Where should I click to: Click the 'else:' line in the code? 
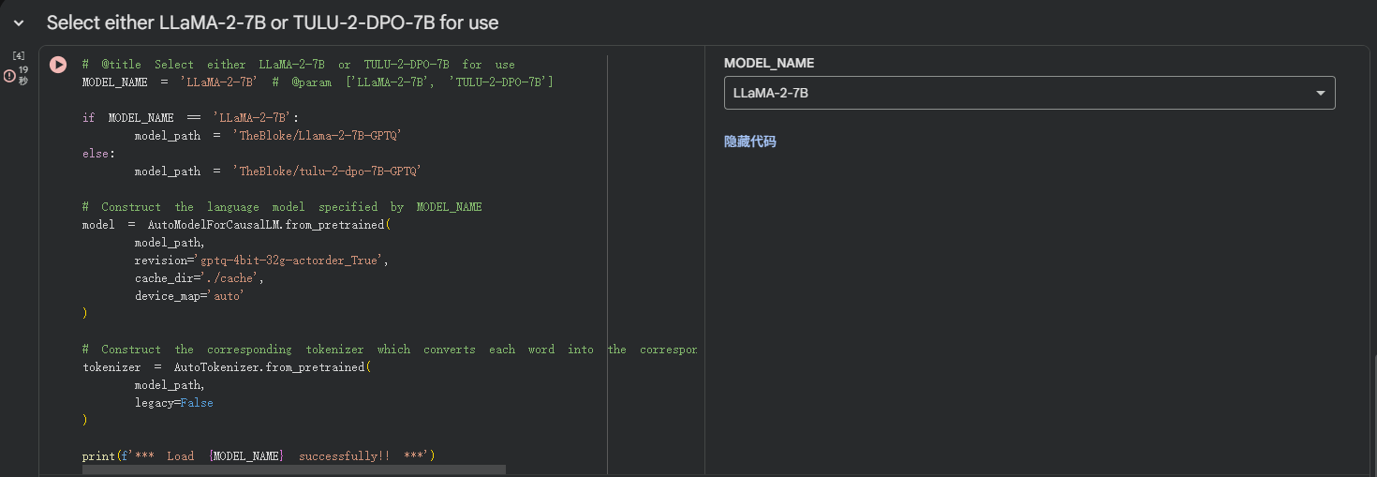click(x=98, y=154)
